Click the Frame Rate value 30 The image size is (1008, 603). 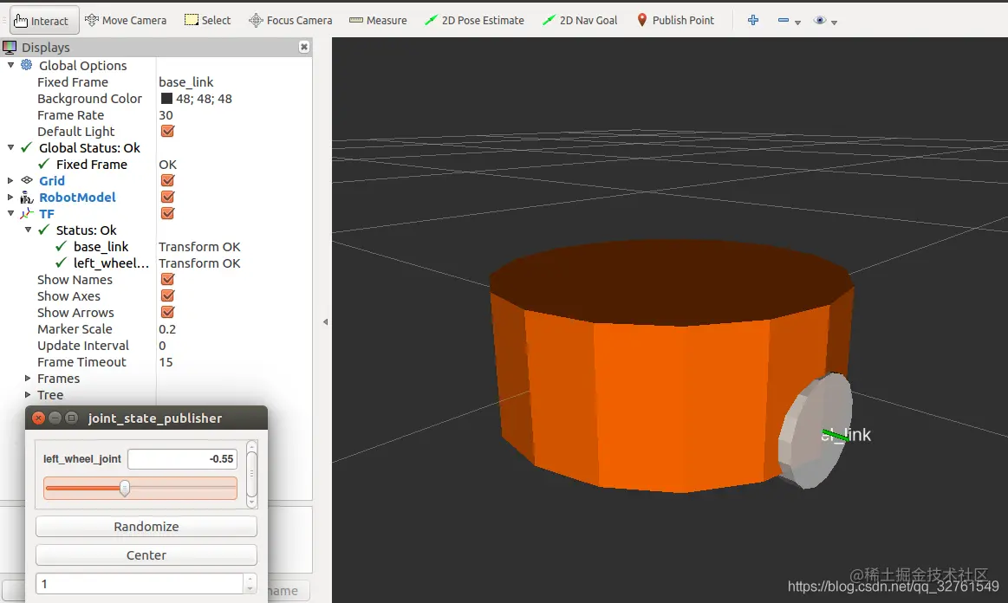(166, 115)
